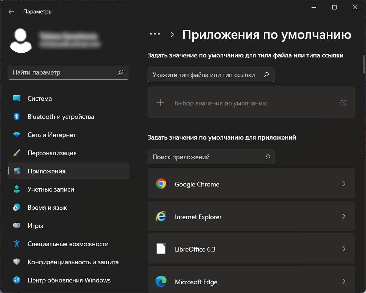Focus the Поиск приложений field

[x=211, y=157]
